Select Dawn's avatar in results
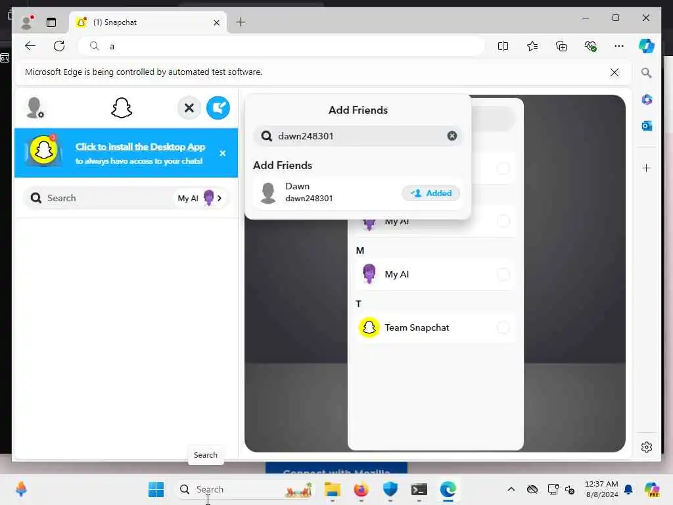This screenshot has width=673, height=505. (268, 193)
